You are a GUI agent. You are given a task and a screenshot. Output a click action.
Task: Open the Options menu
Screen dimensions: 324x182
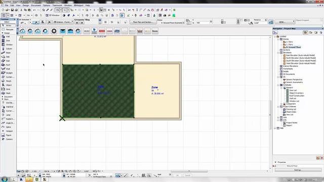point(47,6)
